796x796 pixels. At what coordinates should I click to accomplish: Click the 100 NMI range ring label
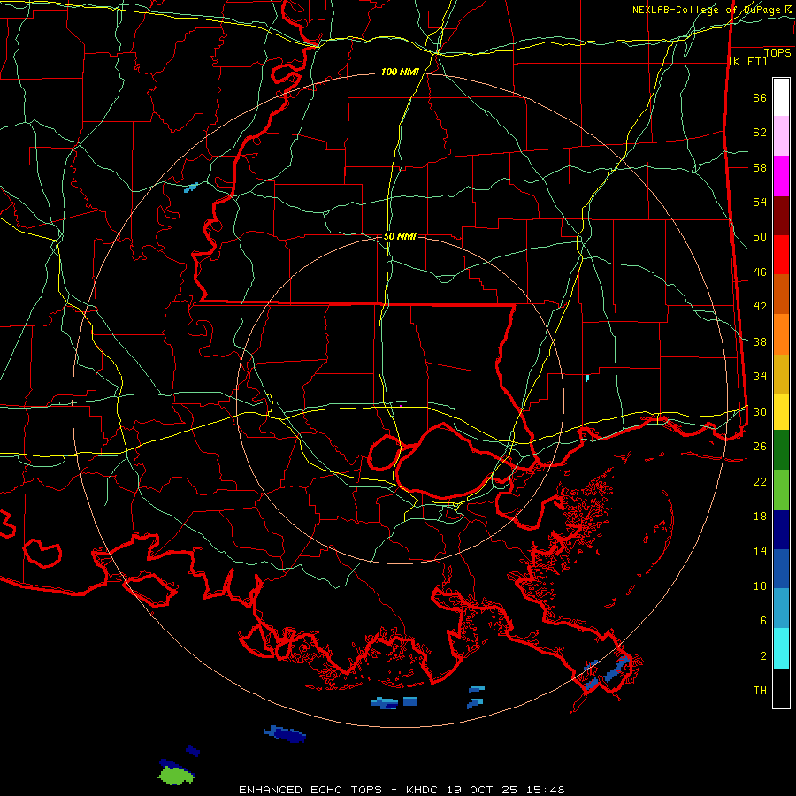point(400,73)
